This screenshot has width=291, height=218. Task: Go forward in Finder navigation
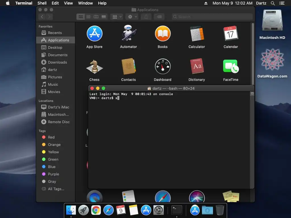pos(49,17)
